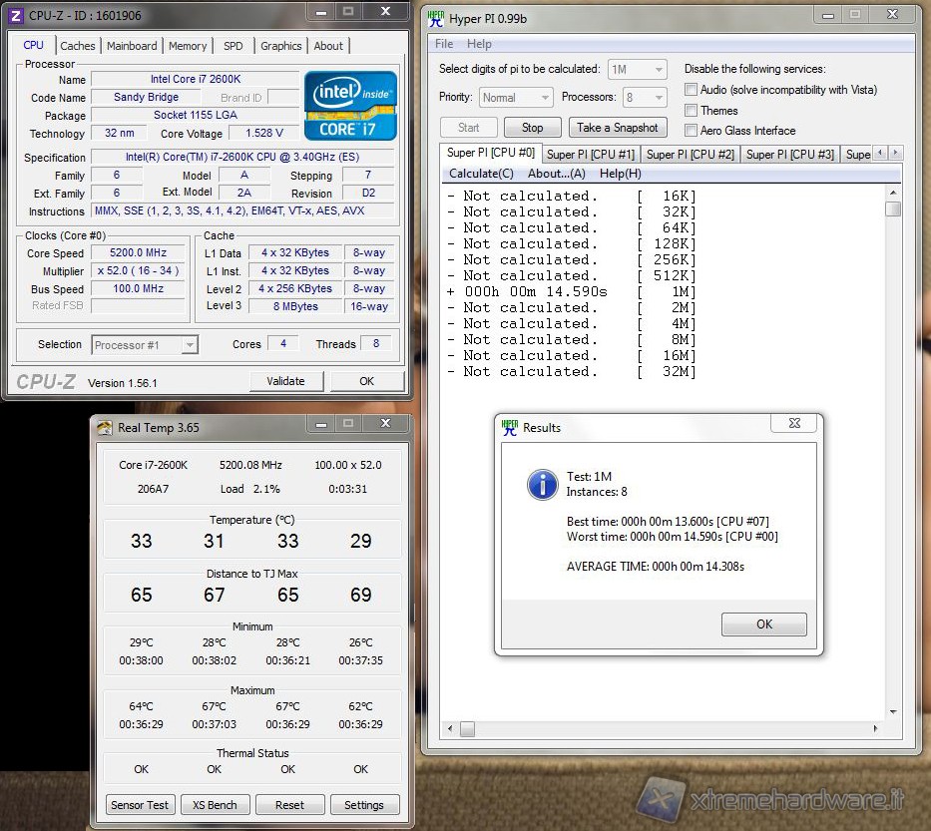Click the results list vertical scrollbar
The image size is (931, 831).
click(x=893, y=449)
